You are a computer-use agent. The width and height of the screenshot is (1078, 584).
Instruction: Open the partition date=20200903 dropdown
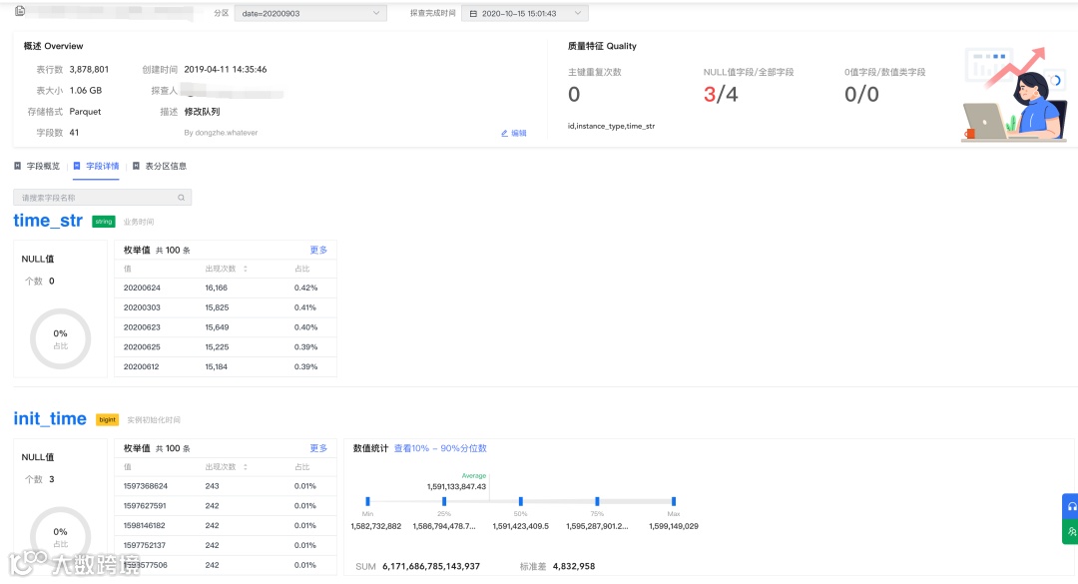[310, 13]
